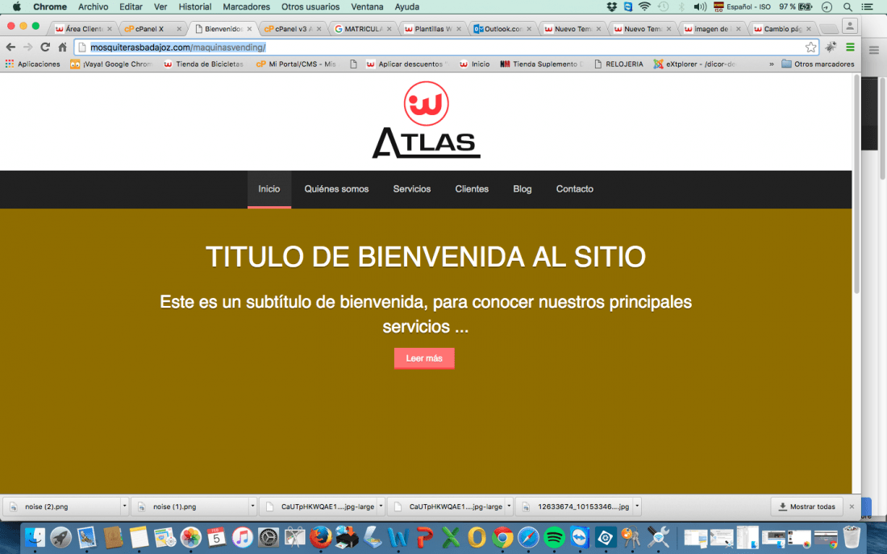Open Otros marcadores bookmarks folder
The image size is (887, 554).
[x=818, y=64]
